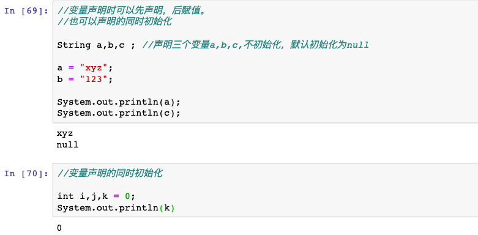Click the inline comment mentioning null default
The image size is (478, 235).
coord(255,45)
